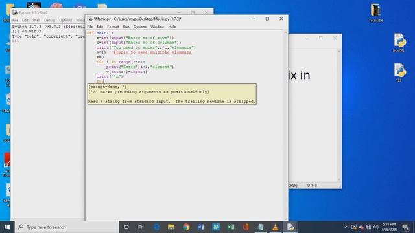Image resolution: width=415 pixels, height=233 pixels.
Task: Click the '(prompt=None, /)' calltip text
Action: (x=108, y=87)
